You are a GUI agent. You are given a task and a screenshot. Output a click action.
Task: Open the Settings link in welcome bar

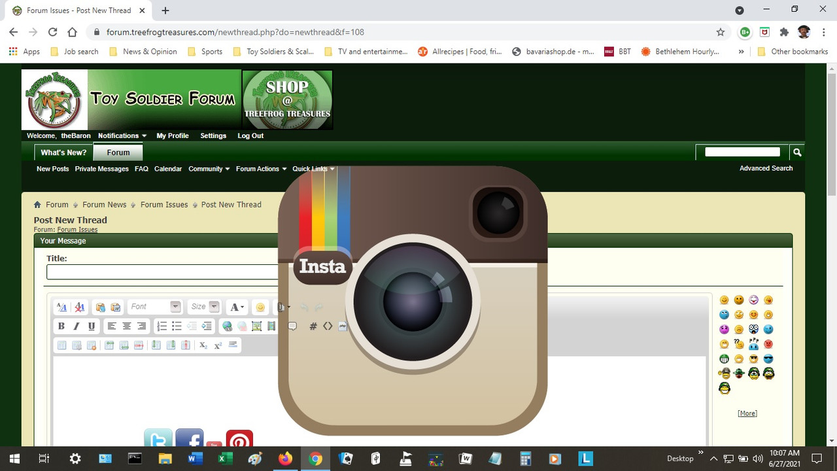(x=213, y=136)
